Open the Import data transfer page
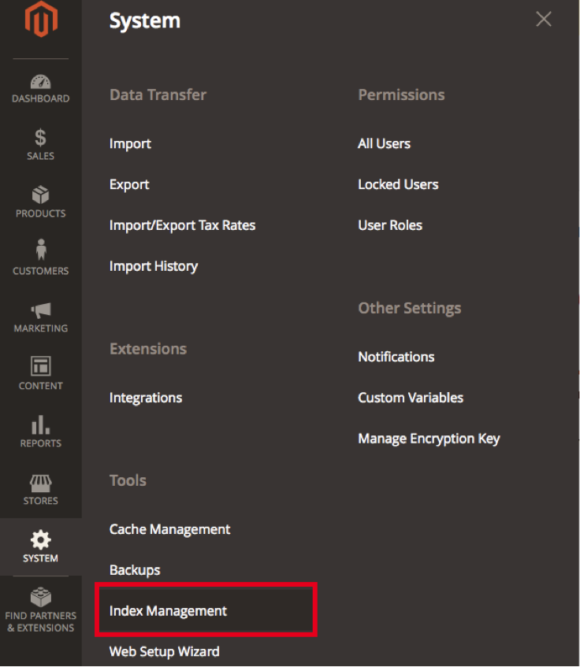The image size is (580, 667). pos(130,143)
